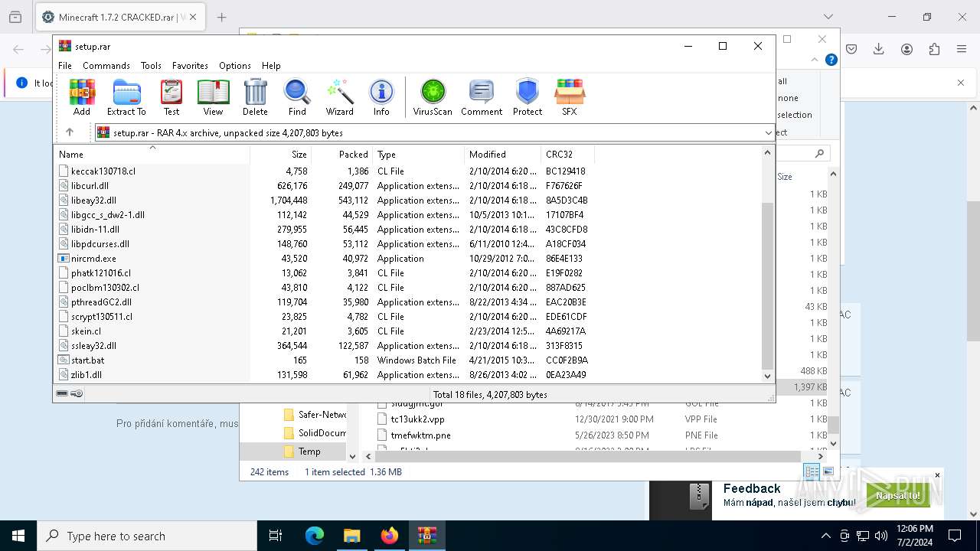Run the VirusScan icon
Screen dimensions: 980x551
(433, 97)
